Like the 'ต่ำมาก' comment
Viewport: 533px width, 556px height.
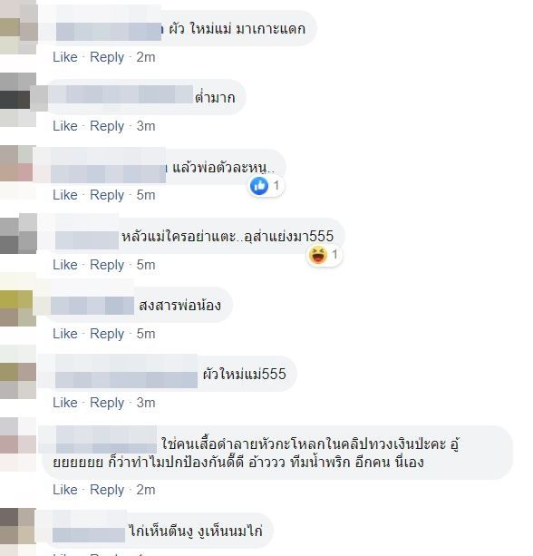65,126
